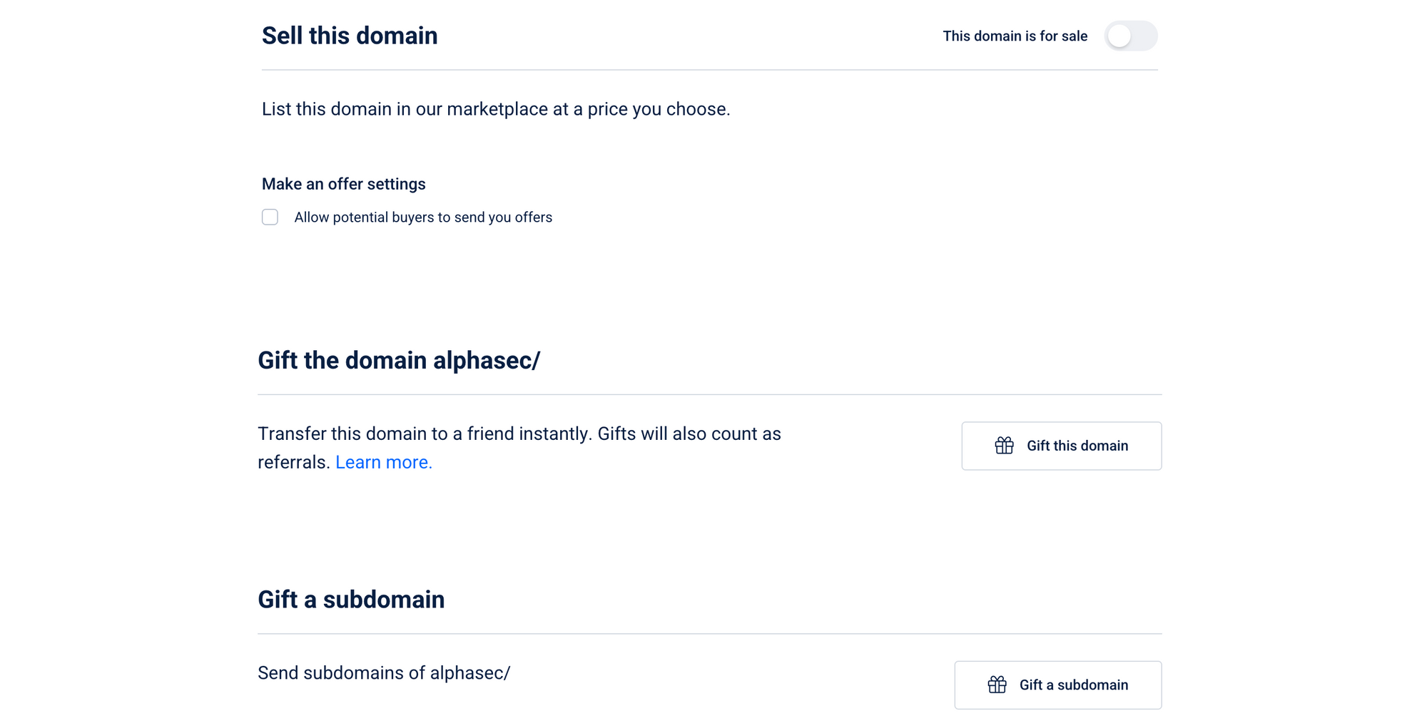Click the 'Make an offer settings' label
This screenshot has height=723, width=1427.
point(344,183)
